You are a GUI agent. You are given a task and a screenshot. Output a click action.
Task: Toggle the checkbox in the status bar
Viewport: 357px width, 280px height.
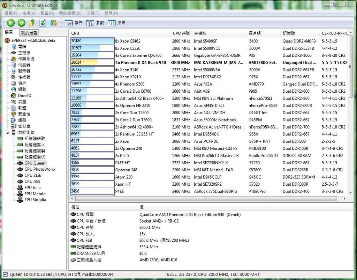point(5,274)
